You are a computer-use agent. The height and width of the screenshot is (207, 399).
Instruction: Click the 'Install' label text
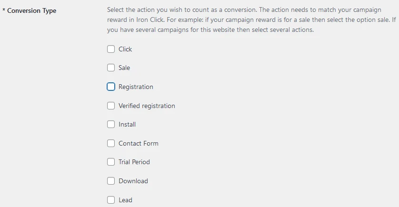point(127,125)
